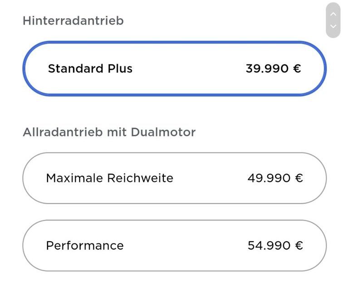The width and height of the screenshot is (348, 283).
Task: Click the down chevron in the scroll stepper
Action: point(333,26)
